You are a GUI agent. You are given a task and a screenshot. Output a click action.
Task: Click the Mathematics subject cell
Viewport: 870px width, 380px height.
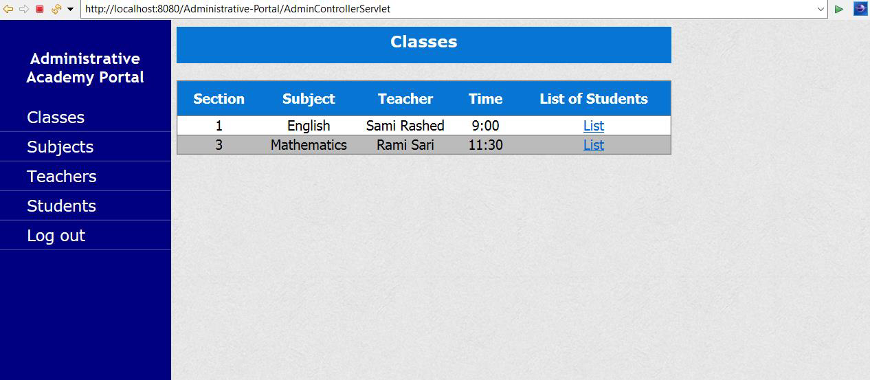pos(309,145)
